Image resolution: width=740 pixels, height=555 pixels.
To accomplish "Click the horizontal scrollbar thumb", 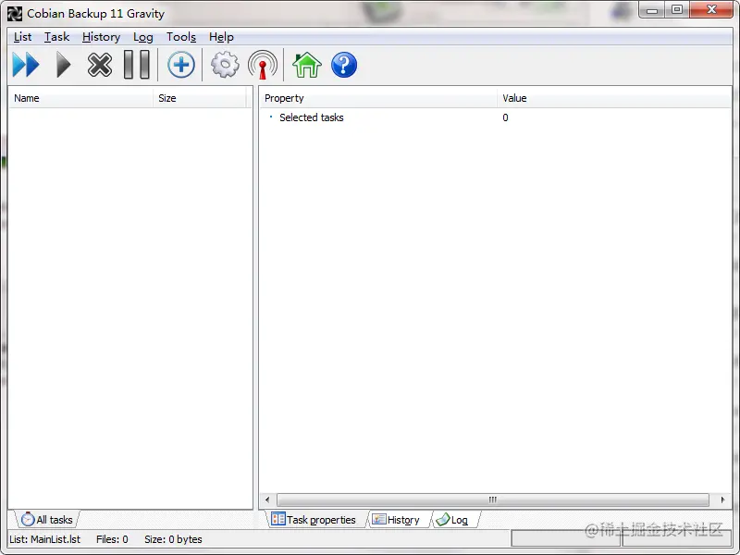I will pyautogui.click(x=493, y=499).
